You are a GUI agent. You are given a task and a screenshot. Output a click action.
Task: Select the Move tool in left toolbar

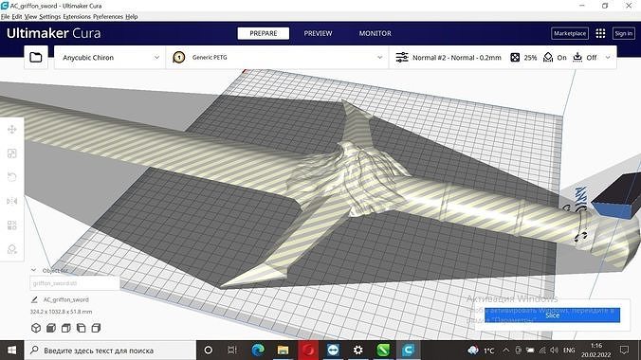[x=12, y=130]
